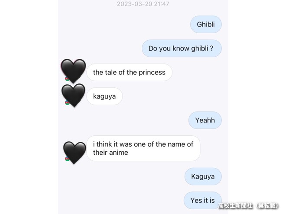Click the word 'princess' in the message

(152, 73)
